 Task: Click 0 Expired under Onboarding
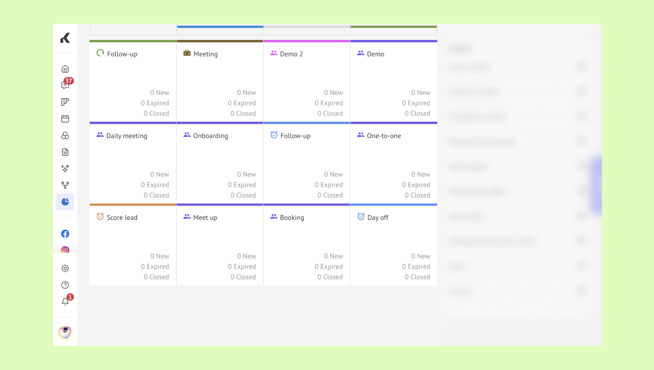tap(242, 185)
